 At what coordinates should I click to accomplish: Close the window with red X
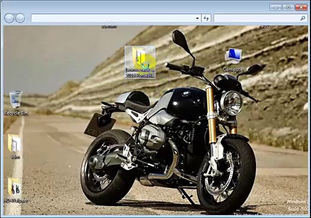[301, 8]
